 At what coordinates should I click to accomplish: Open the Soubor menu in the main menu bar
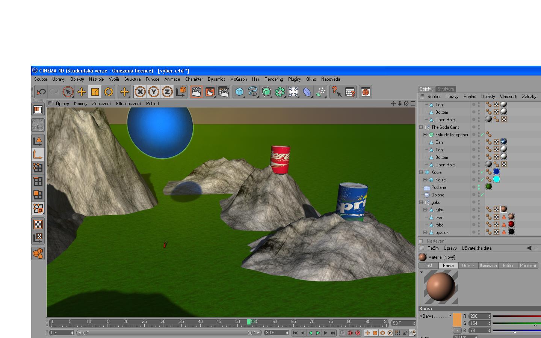(41, 79)
